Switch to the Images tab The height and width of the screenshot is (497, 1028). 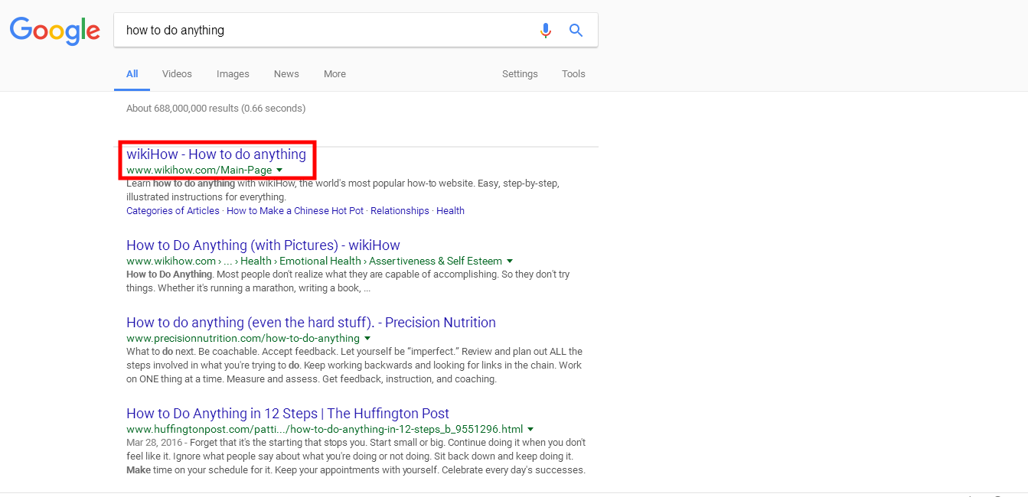point(233,74)
